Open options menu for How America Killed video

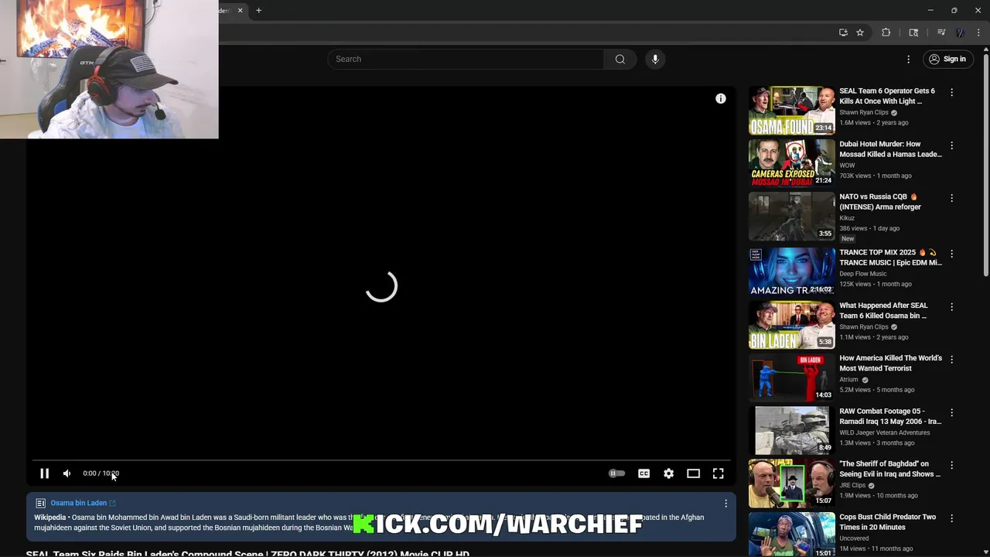pyautogui.click(x=951, y=360)
